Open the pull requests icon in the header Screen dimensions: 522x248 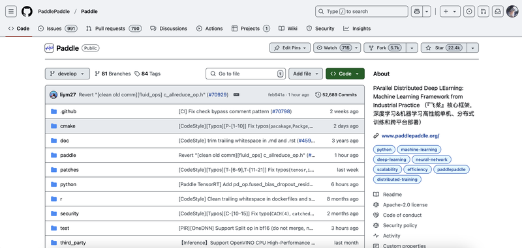pyautogui.click(x=483, y=12)
